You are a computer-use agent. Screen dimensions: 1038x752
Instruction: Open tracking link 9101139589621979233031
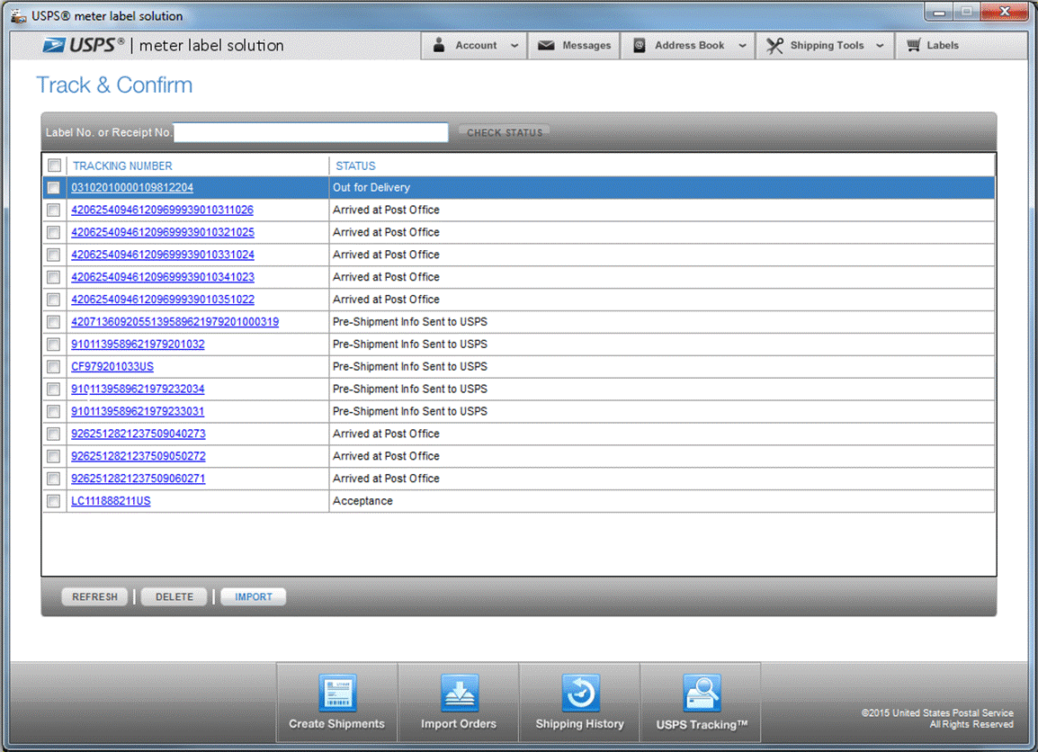138,412
